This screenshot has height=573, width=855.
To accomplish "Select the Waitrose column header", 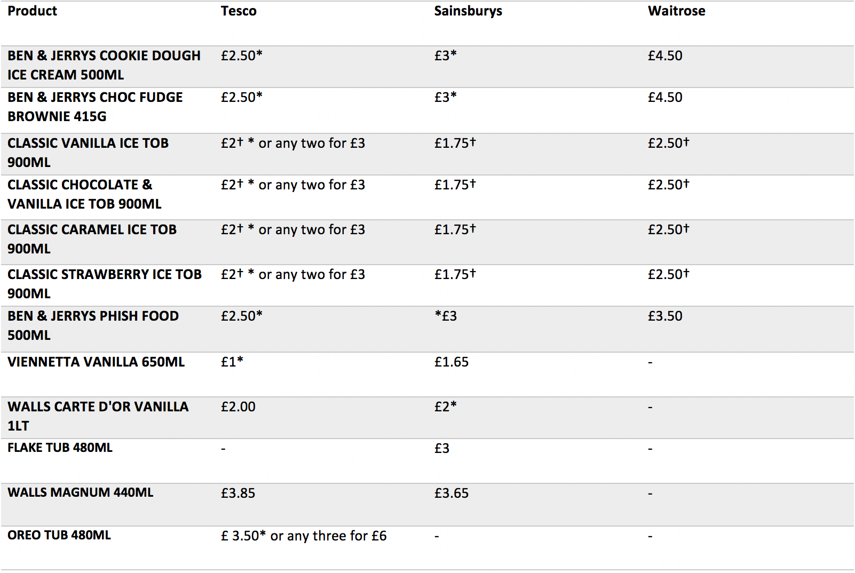I will click(676, 11).
